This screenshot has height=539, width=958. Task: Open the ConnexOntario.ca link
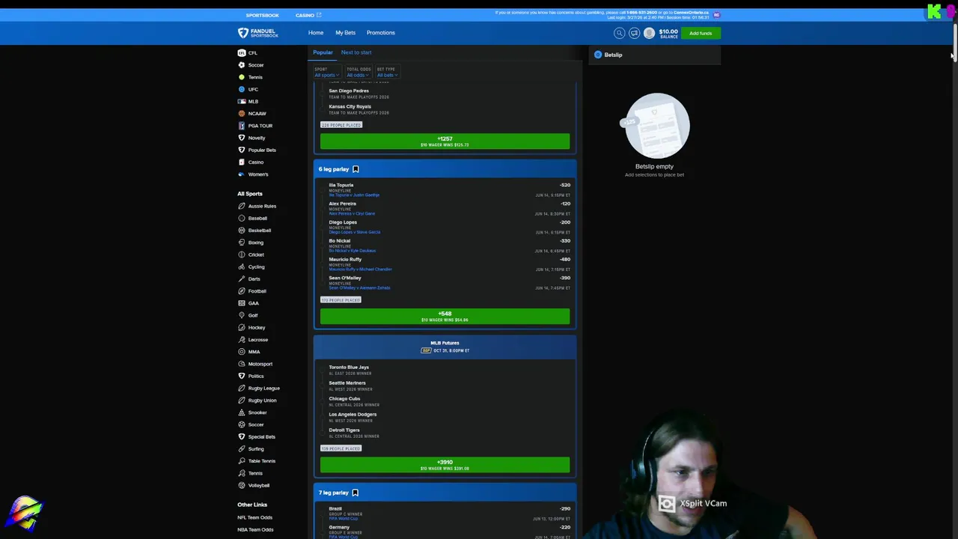[x=691, y=13]
